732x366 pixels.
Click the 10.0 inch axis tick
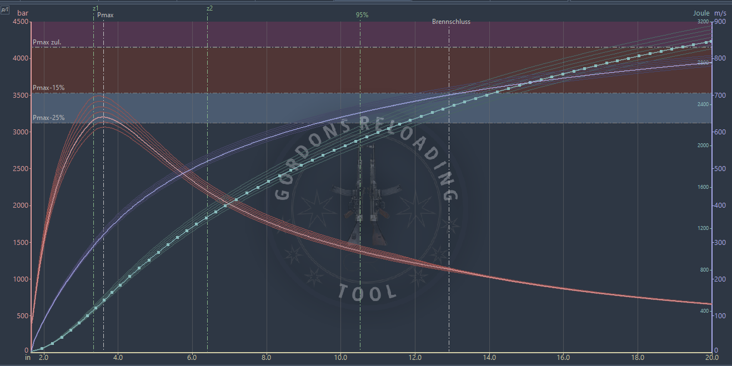point(340,358)
